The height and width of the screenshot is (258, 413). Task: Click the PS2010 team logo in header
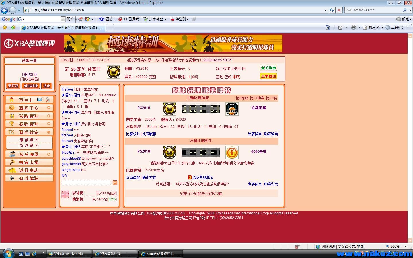[x=113, y=72]
